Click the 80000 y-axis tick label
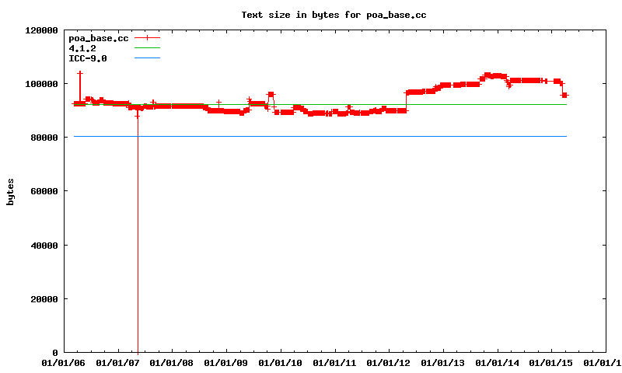The height and width of the screenshot is (373, 622). coord(44,138)
